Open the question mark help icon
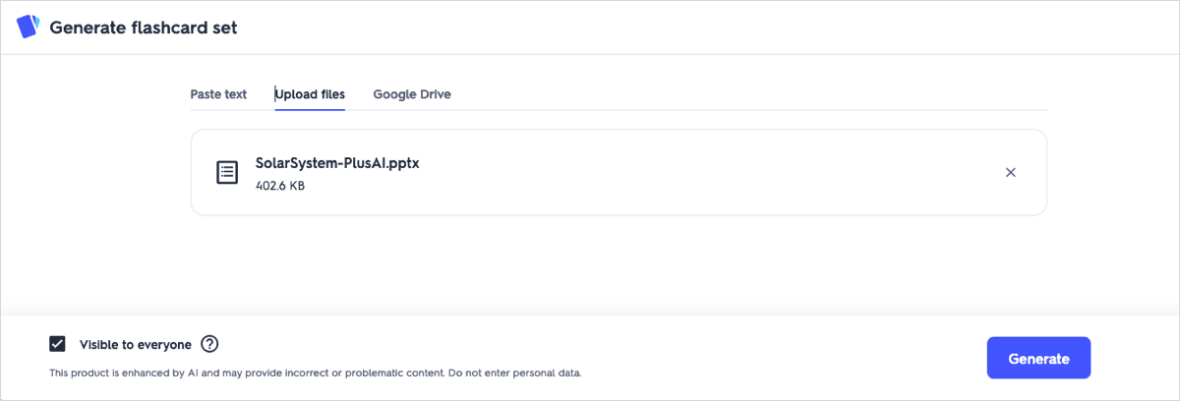 point(209,344)
